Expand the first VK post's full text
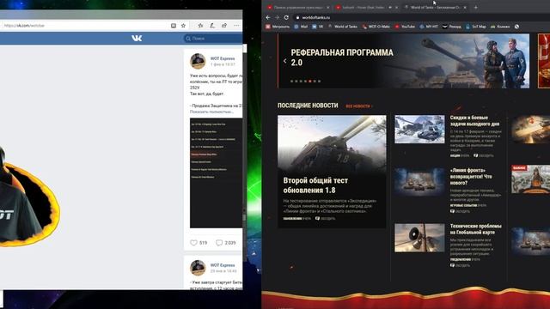Image resolution: width=550 pixels, height=309 pixels. [x=211, y=112]
